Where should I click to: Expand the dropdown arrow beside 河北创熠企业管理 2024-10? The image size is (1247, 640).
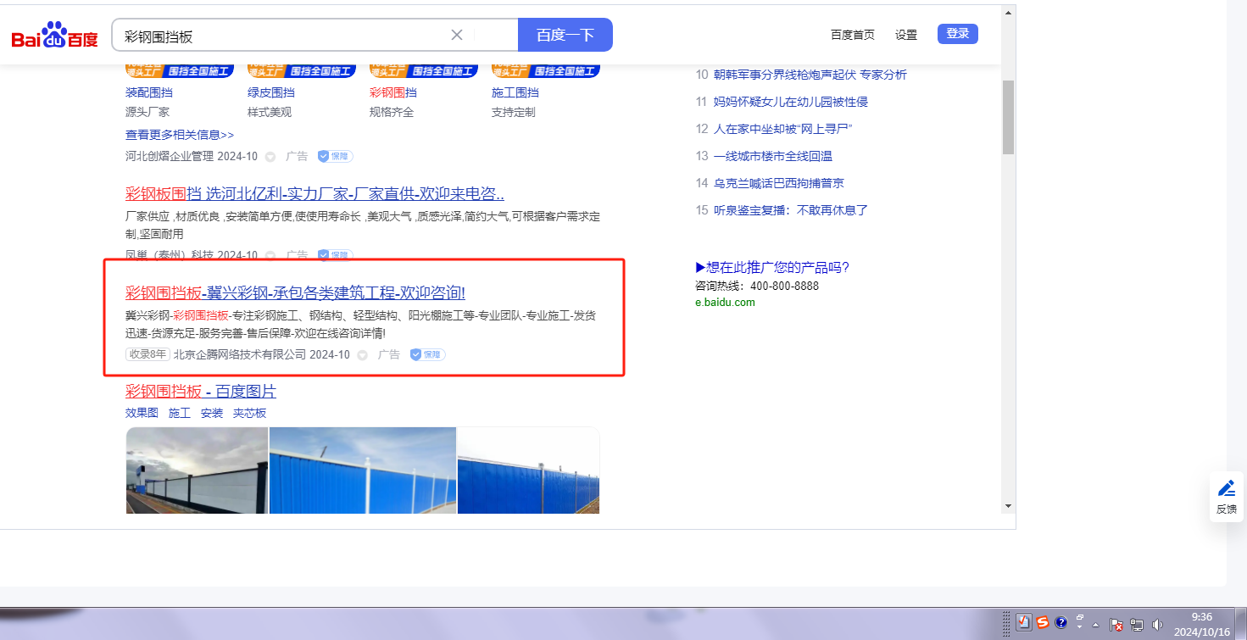pos(270,157)
